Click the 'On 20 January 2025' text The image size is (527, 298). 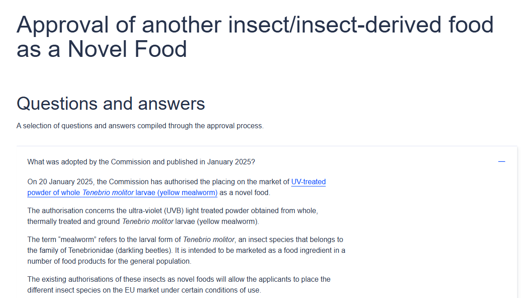(x=60, y=182)
